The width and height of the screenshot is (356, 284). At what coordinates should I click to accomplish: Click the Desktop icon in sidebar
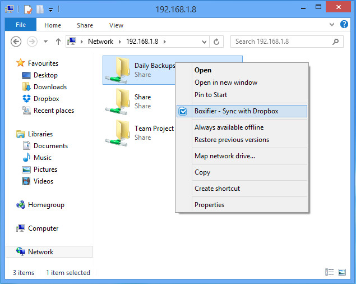26,75
